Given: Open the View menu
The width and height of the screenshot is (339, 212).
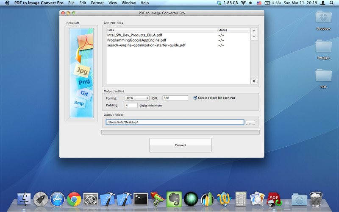Looking at the screenshot, I should pyautogui.click(x=113, y=3).
